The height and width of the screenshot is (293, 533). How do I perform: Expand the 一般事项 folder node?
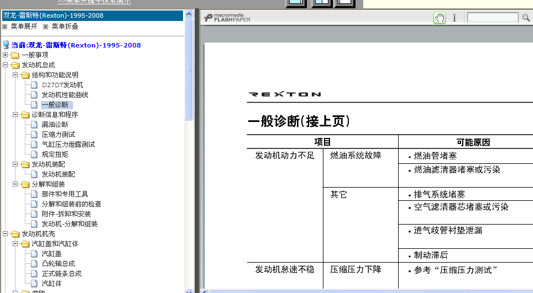click(x=5, y=55)
